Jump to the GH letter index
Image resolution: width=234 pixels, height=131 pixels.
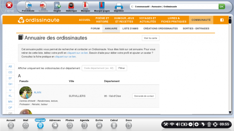point(10,84)
